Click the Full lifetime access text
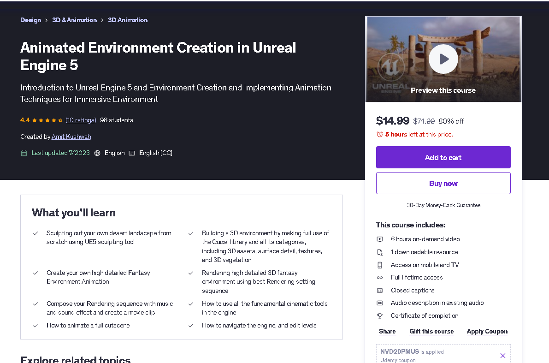549x363 pixels. (417, 278)
